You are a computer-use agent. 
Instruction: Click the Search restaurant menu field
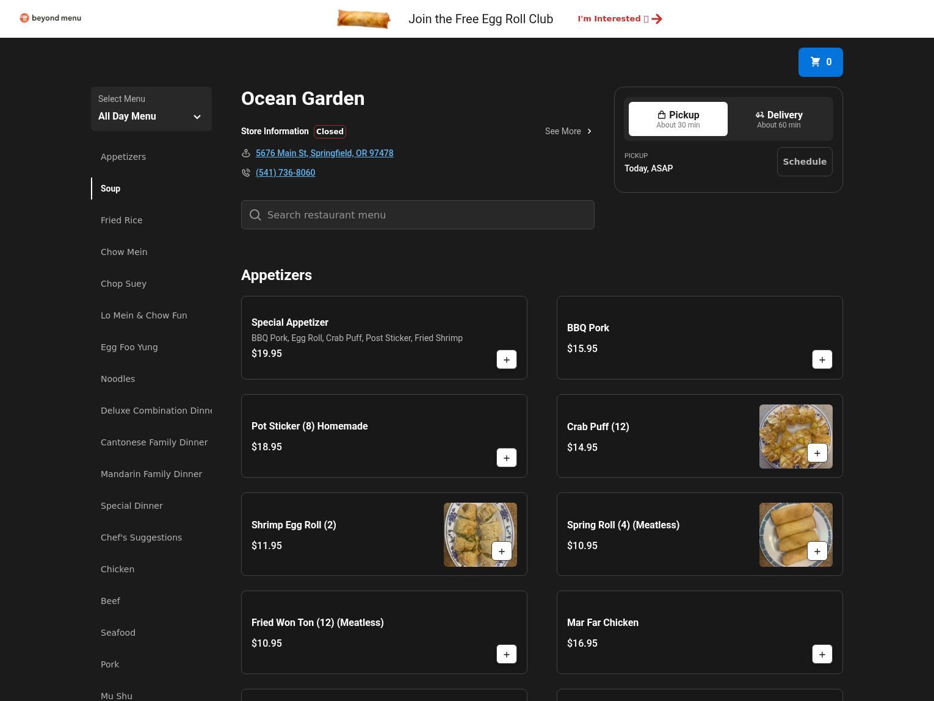pos(418,215)
